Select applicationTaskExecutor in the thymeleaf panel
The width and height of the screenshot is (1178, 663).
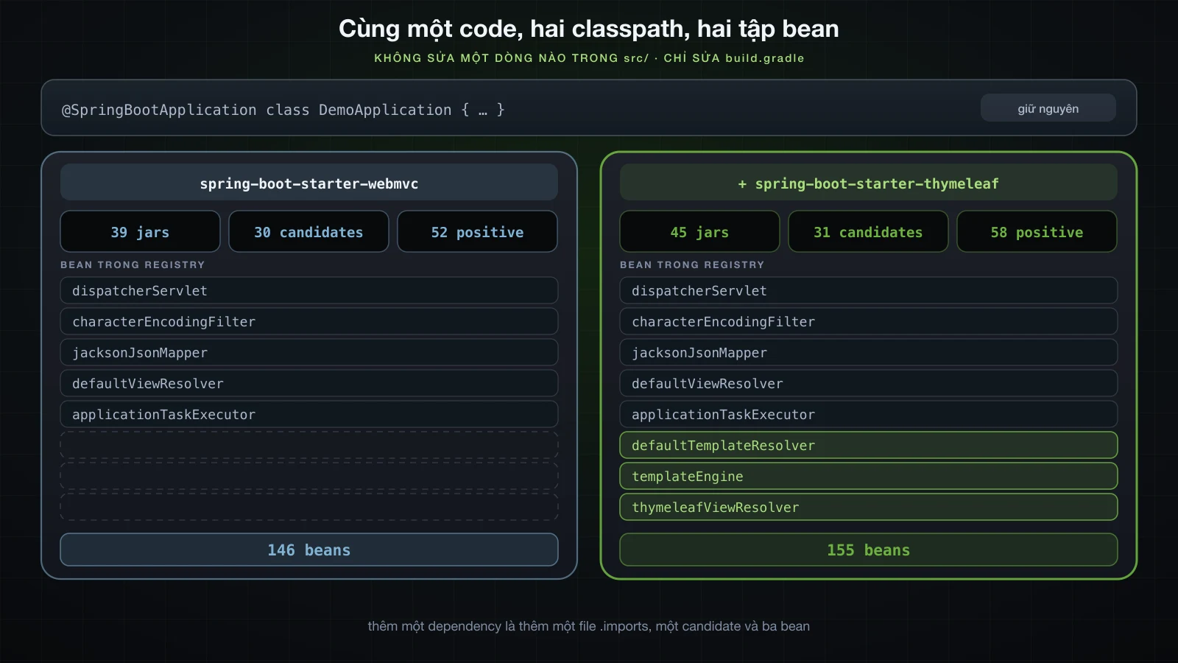coord(869,414)
